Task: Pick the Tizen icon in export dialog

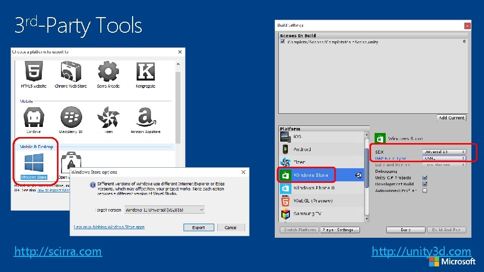Action: click(x=108, y=117)
